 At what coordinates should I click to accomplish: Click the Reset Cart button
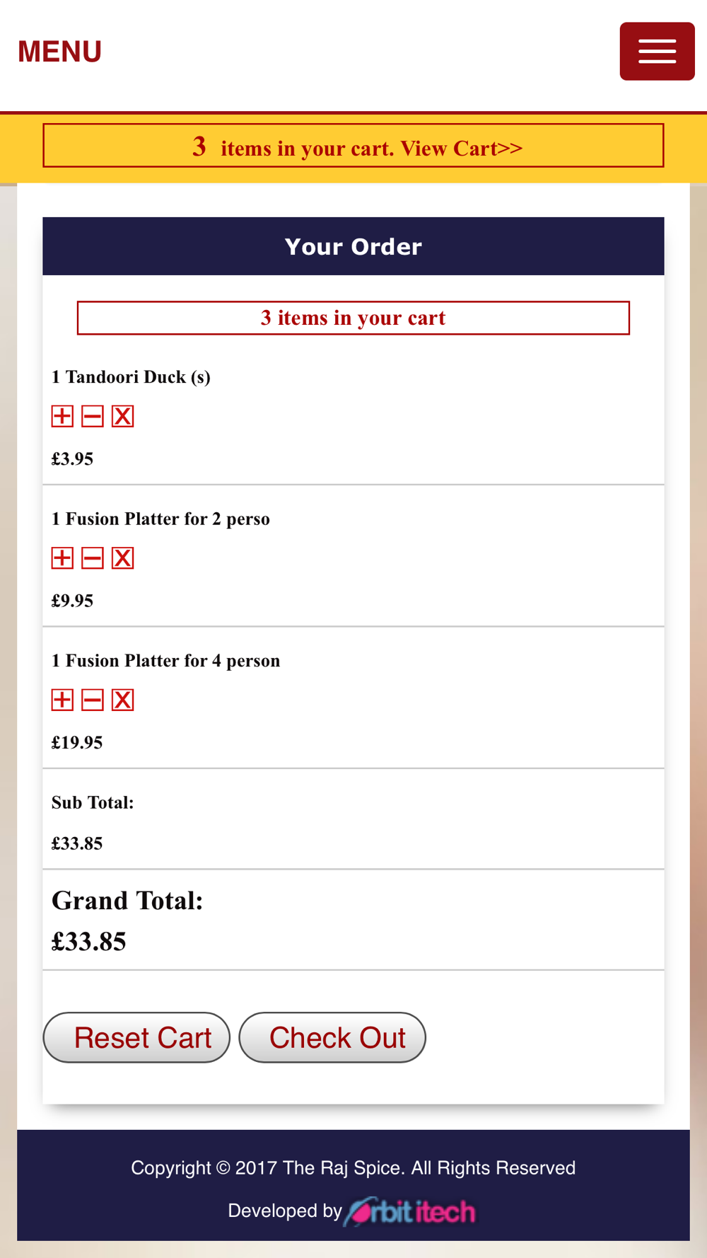[x=136, y=1037]
